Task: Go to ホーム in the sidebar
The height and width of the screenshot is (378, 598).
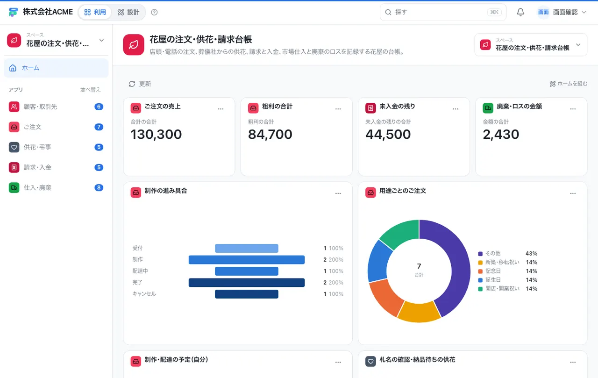Action: coord(56,68)
